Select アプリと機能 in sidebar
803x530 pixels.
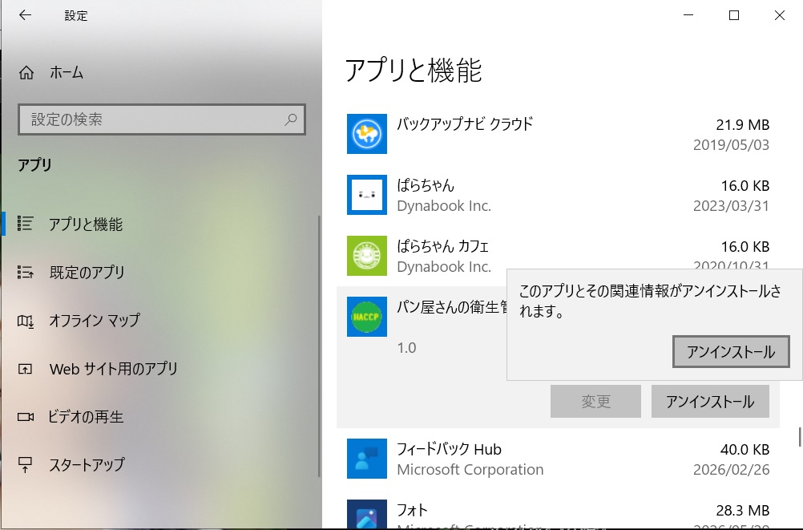[86, 224]
